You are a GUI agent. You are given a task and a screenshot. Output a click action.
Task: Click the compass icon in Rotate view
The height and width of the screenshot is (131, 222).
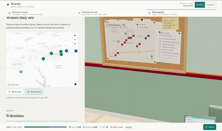tap(28, 92)
